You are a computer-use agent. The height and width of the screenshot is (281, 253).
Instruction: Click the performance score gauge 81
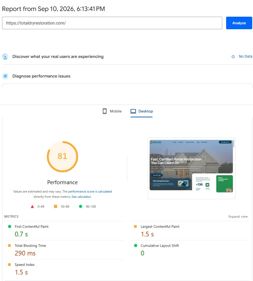pos(62,157)
